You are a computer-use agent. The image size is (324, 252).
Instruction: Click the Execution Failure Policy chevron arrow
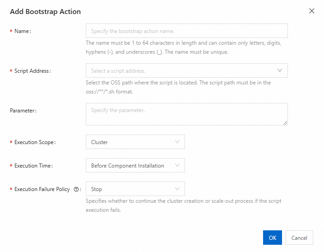177,189
